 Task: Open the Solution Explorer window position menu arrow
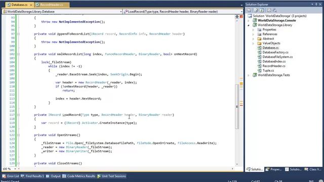point(312,5)
